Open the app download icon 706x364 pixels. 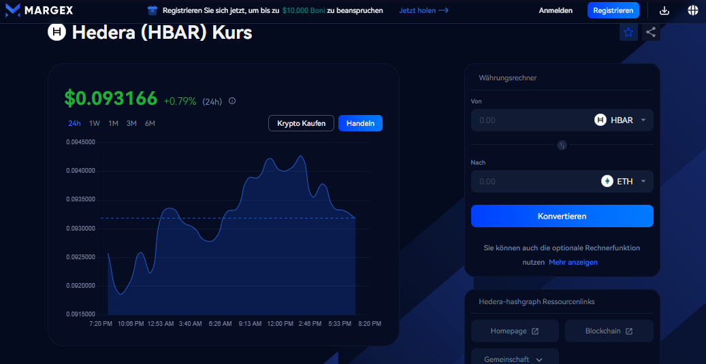[x=664, y=10]
